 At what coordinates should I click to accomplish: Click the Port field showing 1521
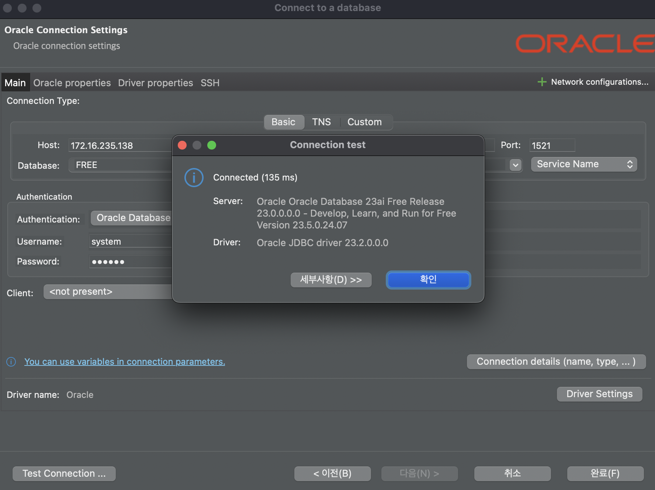pos(552,145)
